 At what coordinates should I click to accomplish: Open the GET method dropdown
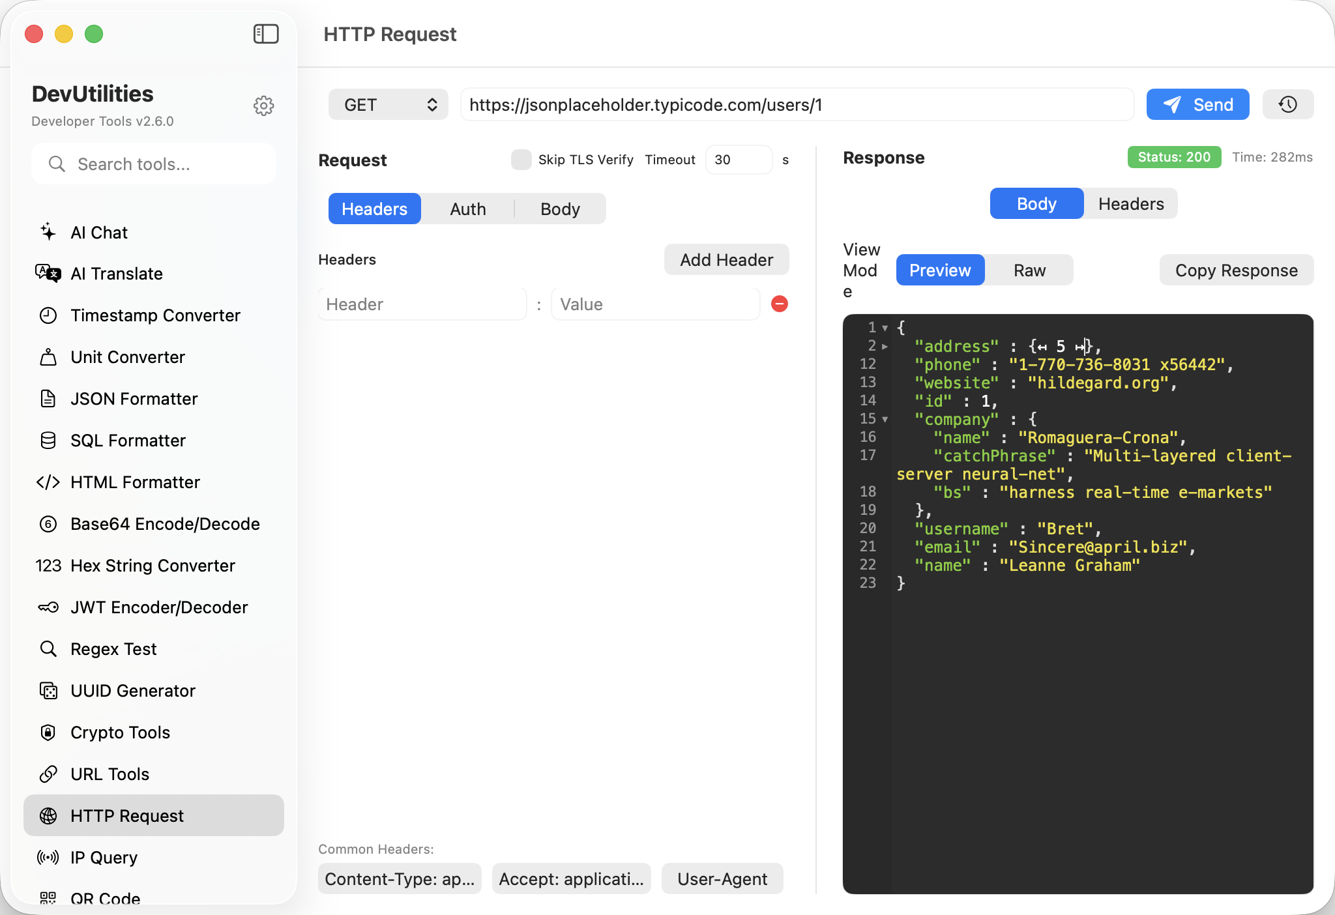tap(389, 105)
